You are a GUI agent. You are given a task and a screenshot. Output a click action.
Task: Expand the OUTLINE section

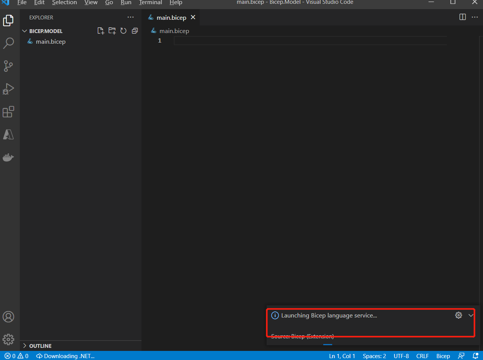(x=40, y=346)
